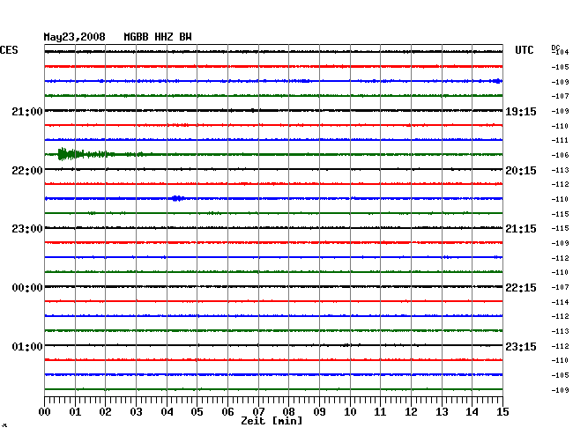Click the 13 minute axis label

coord(442,412)
